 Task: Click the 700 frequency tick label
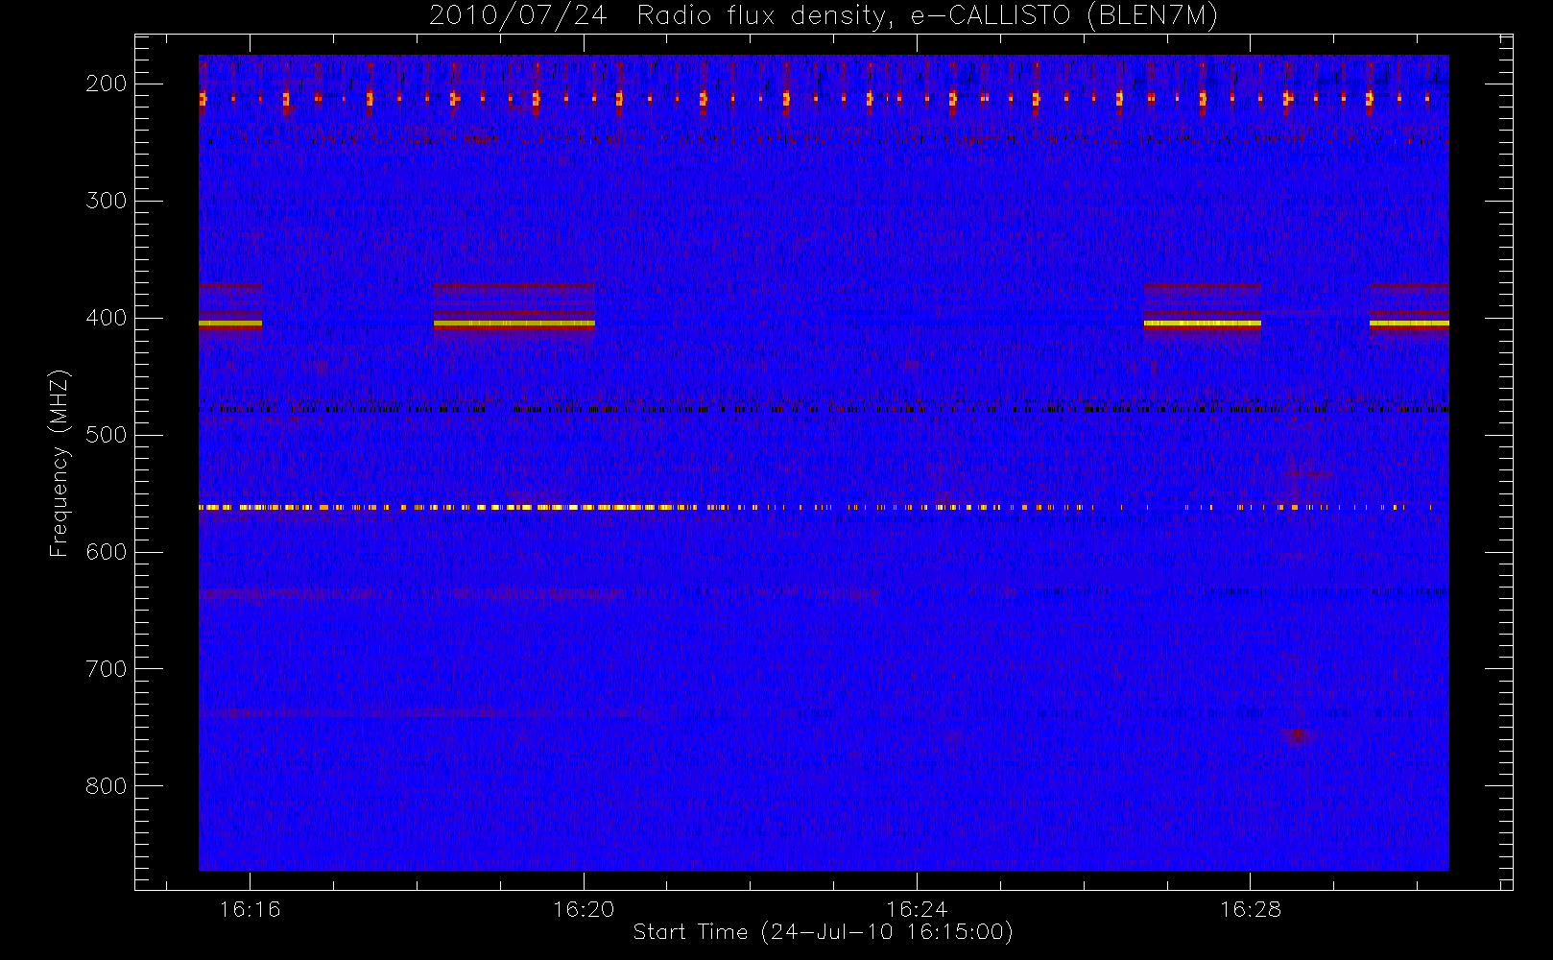point(106,669)
